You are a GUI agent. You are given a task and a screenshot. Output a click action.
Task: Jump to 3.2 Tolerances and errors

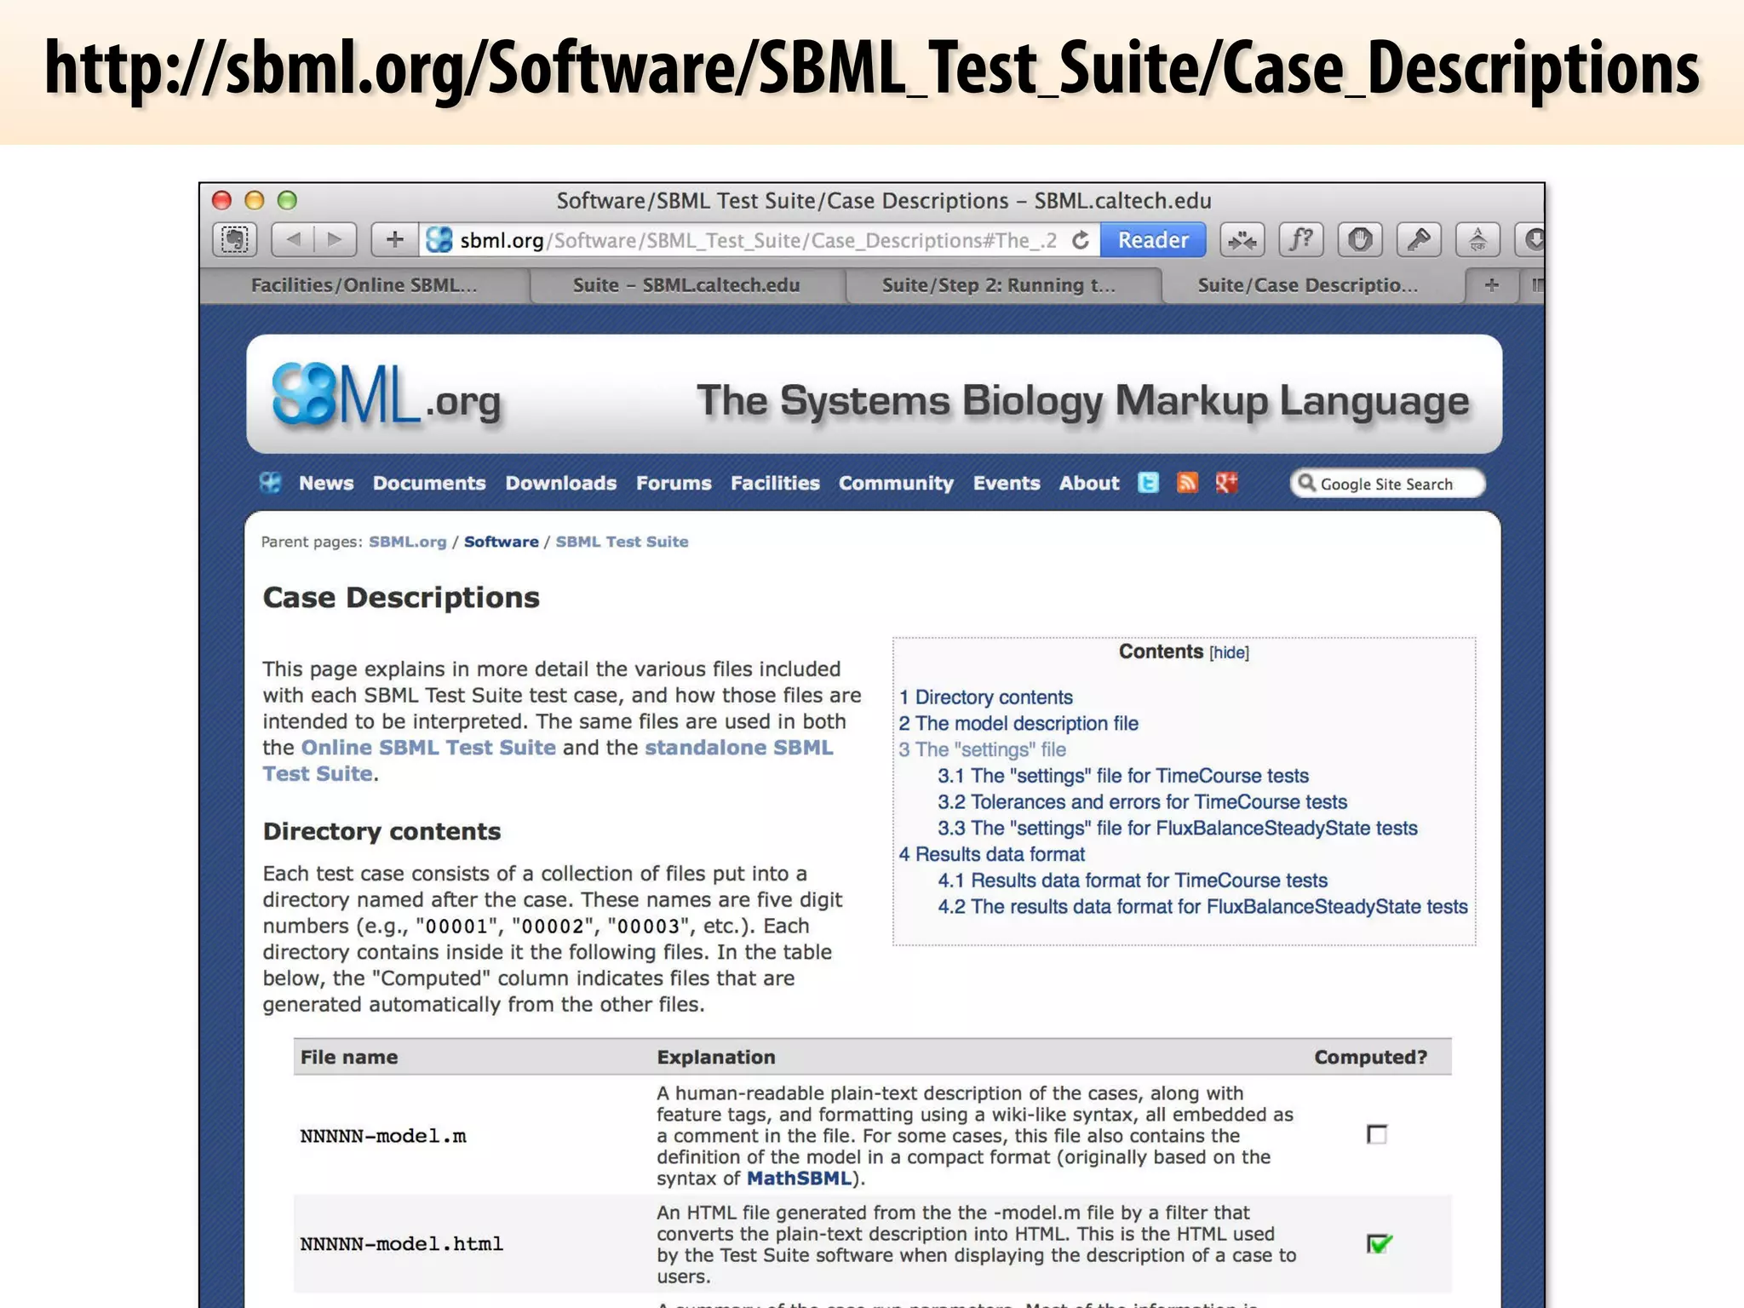click(x=1143, y=802)
